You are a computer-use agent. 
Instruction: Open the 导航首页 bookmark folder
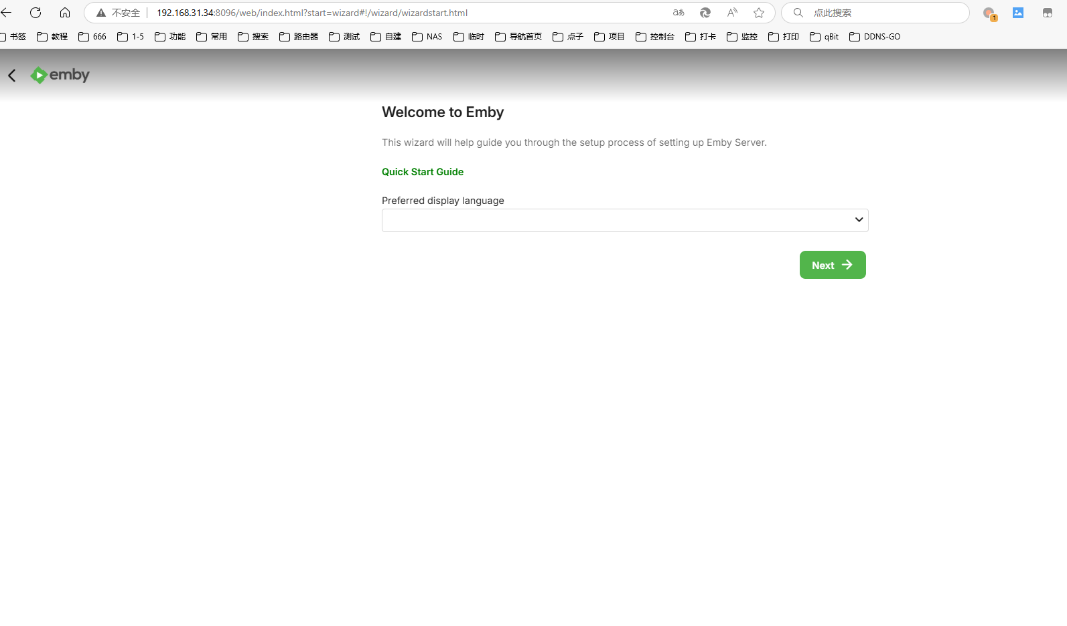(x=518, y=37)
